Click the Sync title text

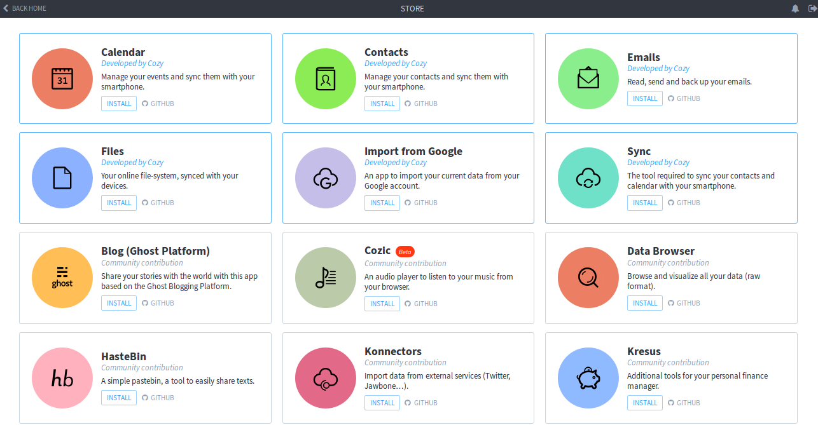[639, 151]
